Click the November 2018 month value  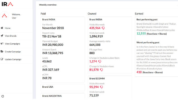pyautogui.click(x=53, y=28)
